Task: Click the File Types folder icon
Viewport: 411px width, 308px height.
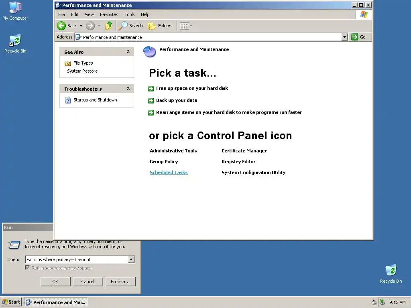Action: (x=67, y=63)
